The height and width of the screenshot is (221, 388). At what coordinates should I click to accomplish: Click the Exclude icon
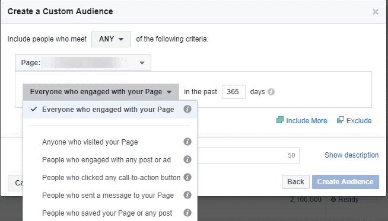(x=341, y=120)
